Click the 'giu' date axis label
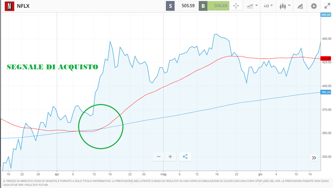 tap(260, 174)
